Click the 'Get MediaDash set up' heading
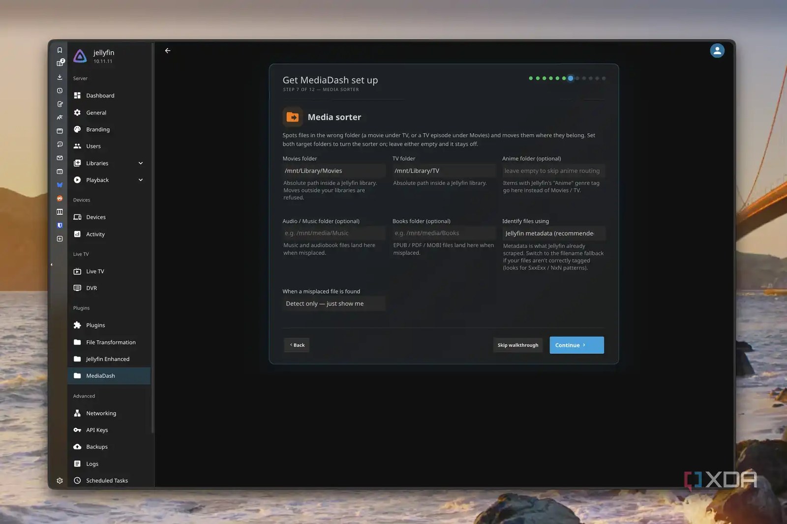This screenshot has height=524, width=787. (330, 80)
